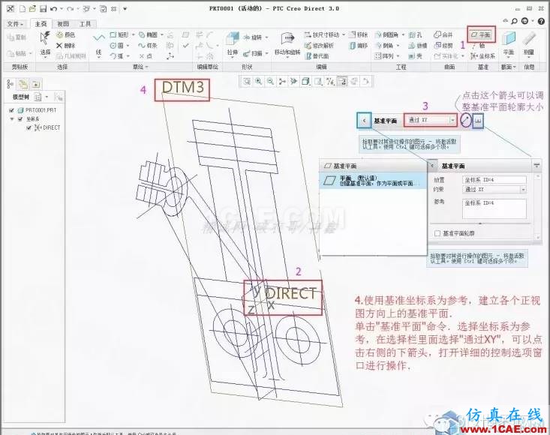Create a 坐标系 coordinate system
The width and height of the screenshot is (550, 435).
[x=483, y=56]
